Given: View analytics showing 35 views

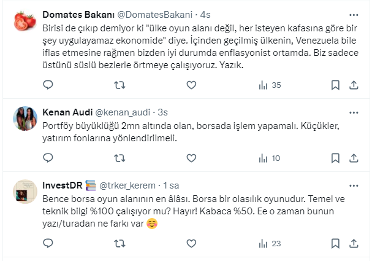Looking at the screenshot, I should 269,85.
